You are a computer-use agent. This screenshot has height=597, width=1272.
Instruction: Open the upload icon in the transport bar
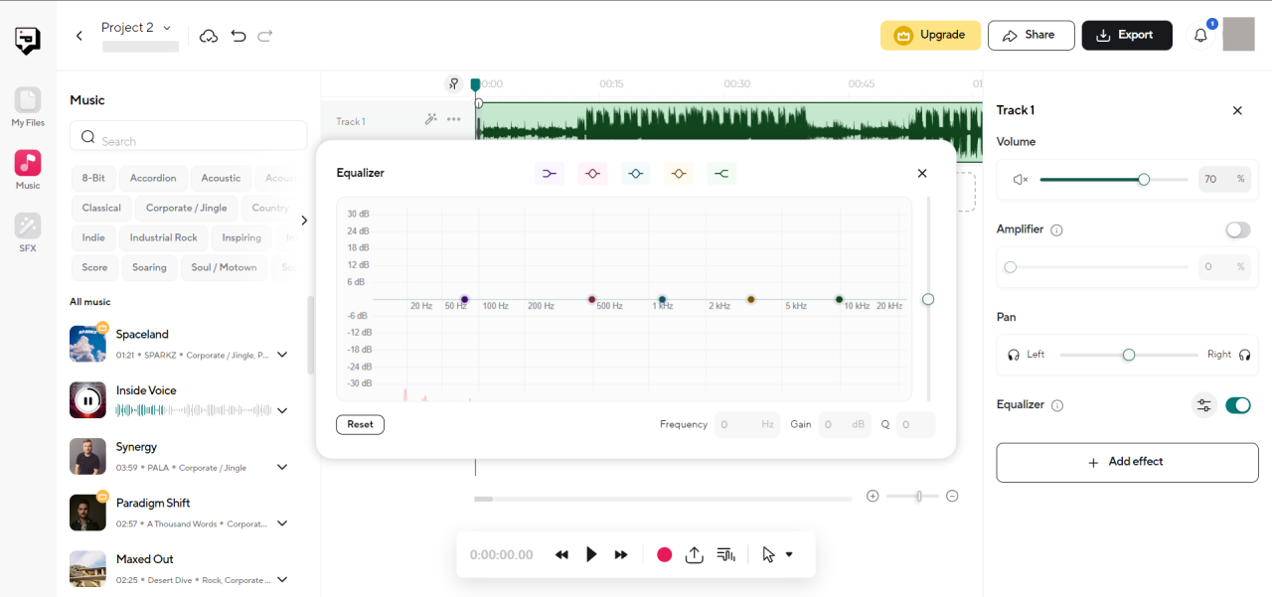(x=694, y=554)
